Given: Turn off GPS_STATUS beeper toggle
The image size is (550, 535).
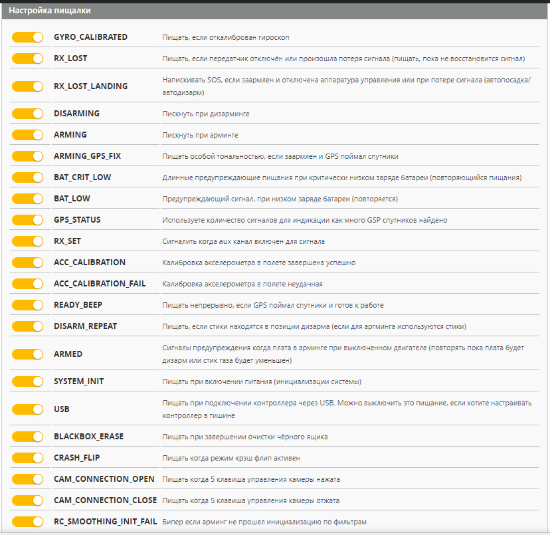Looking at the screenshot, I should pos(27,220).
